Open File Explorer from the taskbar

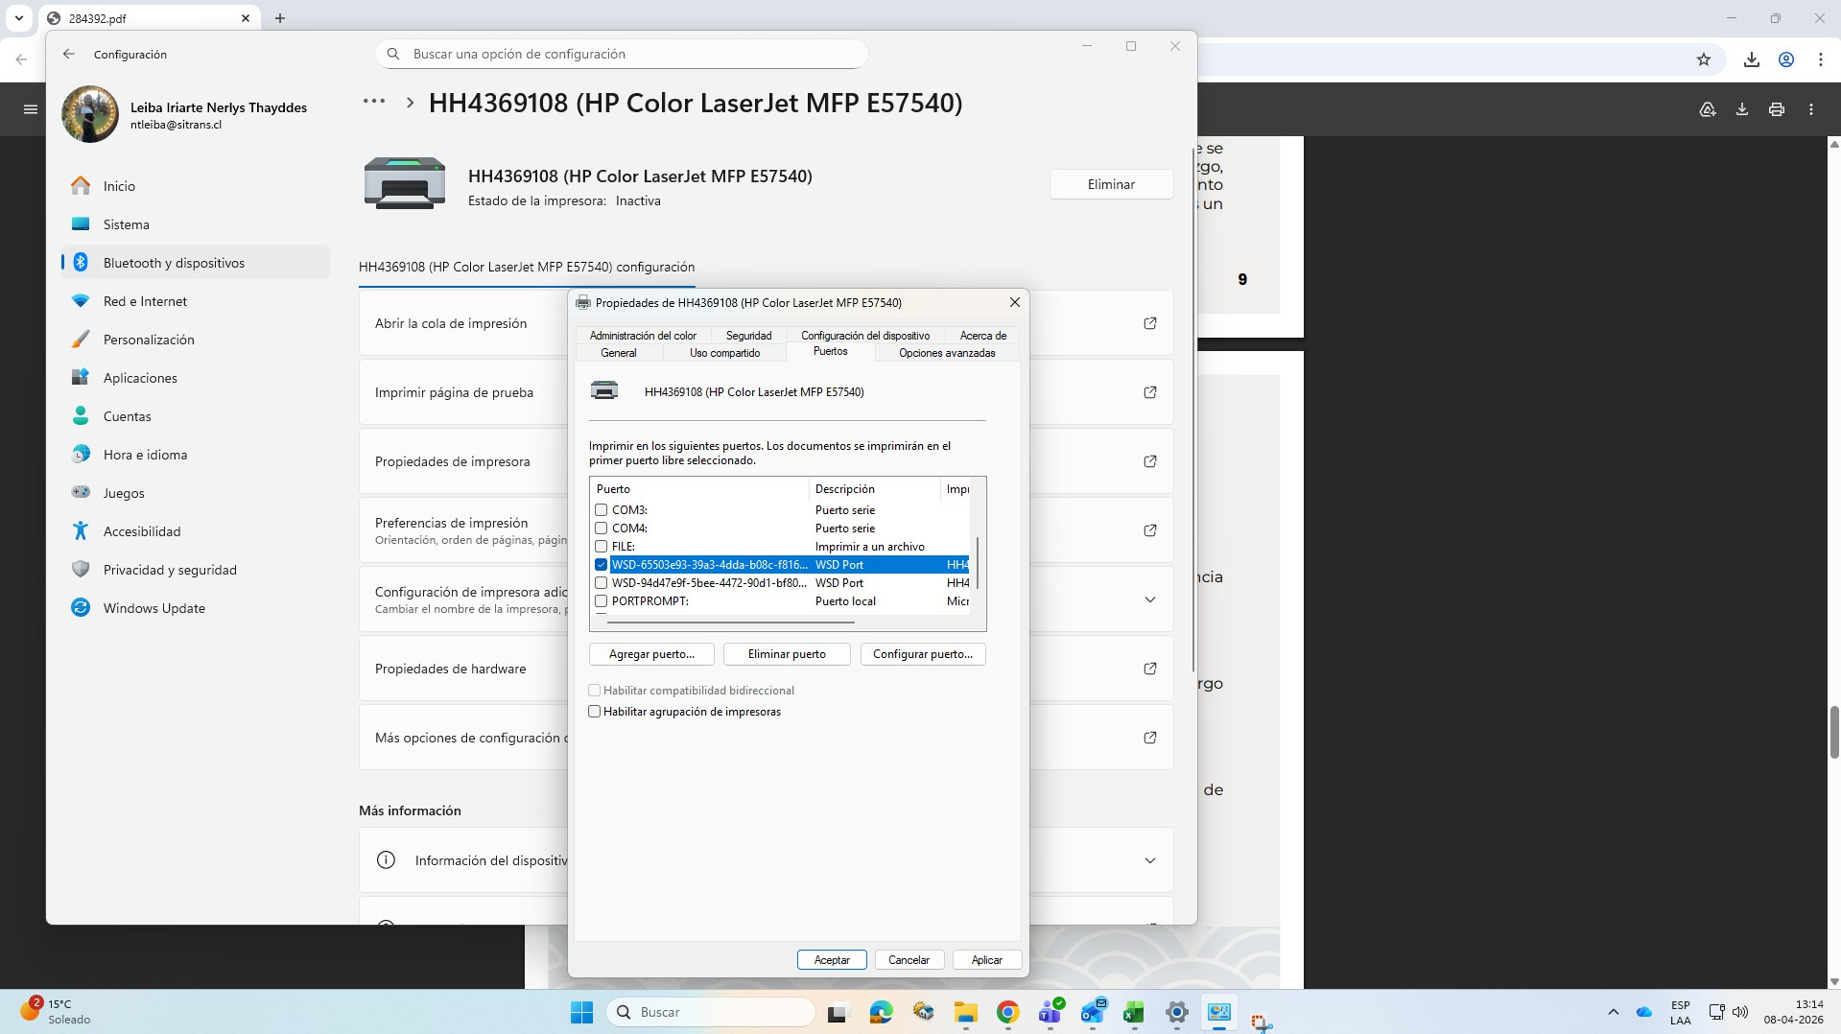[x=965, y=1012]
